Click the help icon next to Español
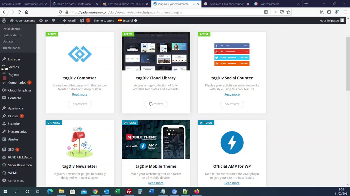The height and width of the screenshot is (196, 350). coord(136,20)
